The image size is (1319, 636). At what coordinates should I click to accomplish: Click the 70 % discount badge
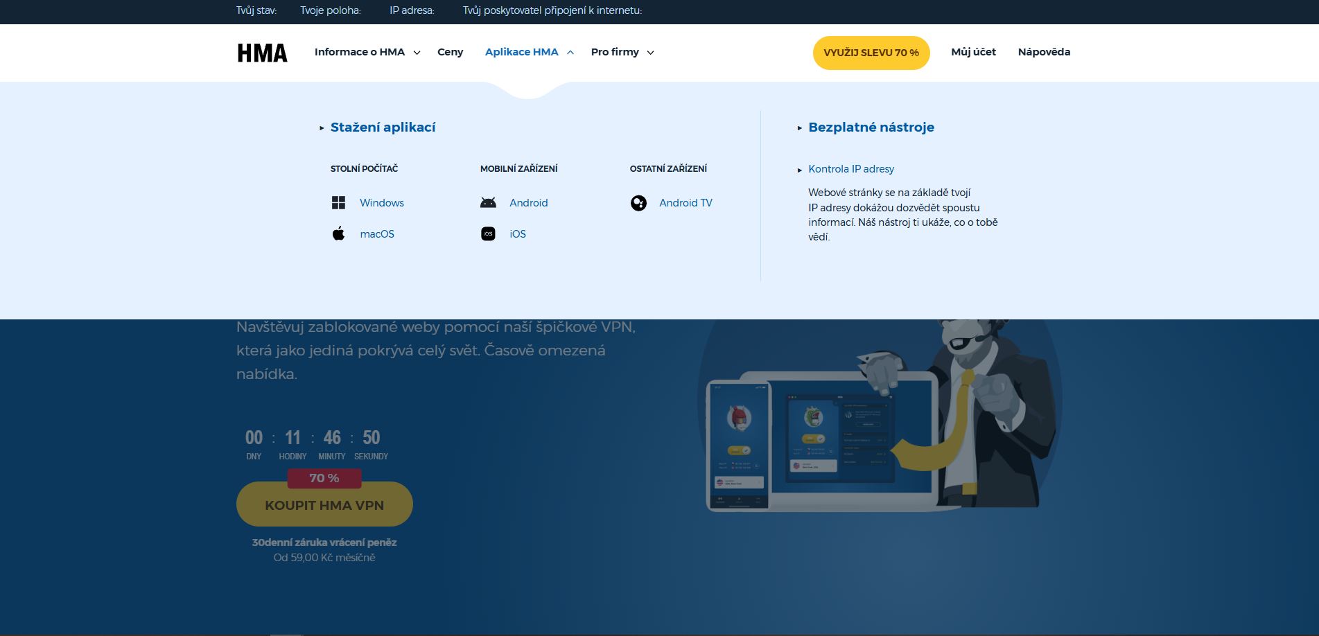[x=324, y=478]
